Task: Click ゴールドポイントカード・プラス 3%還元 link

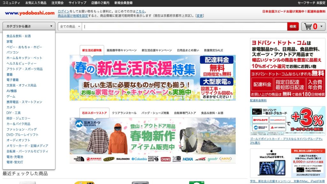Action: tap(286, 141)
